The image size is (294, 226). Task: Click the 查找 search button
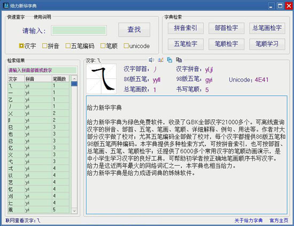[x=134, y=29]
